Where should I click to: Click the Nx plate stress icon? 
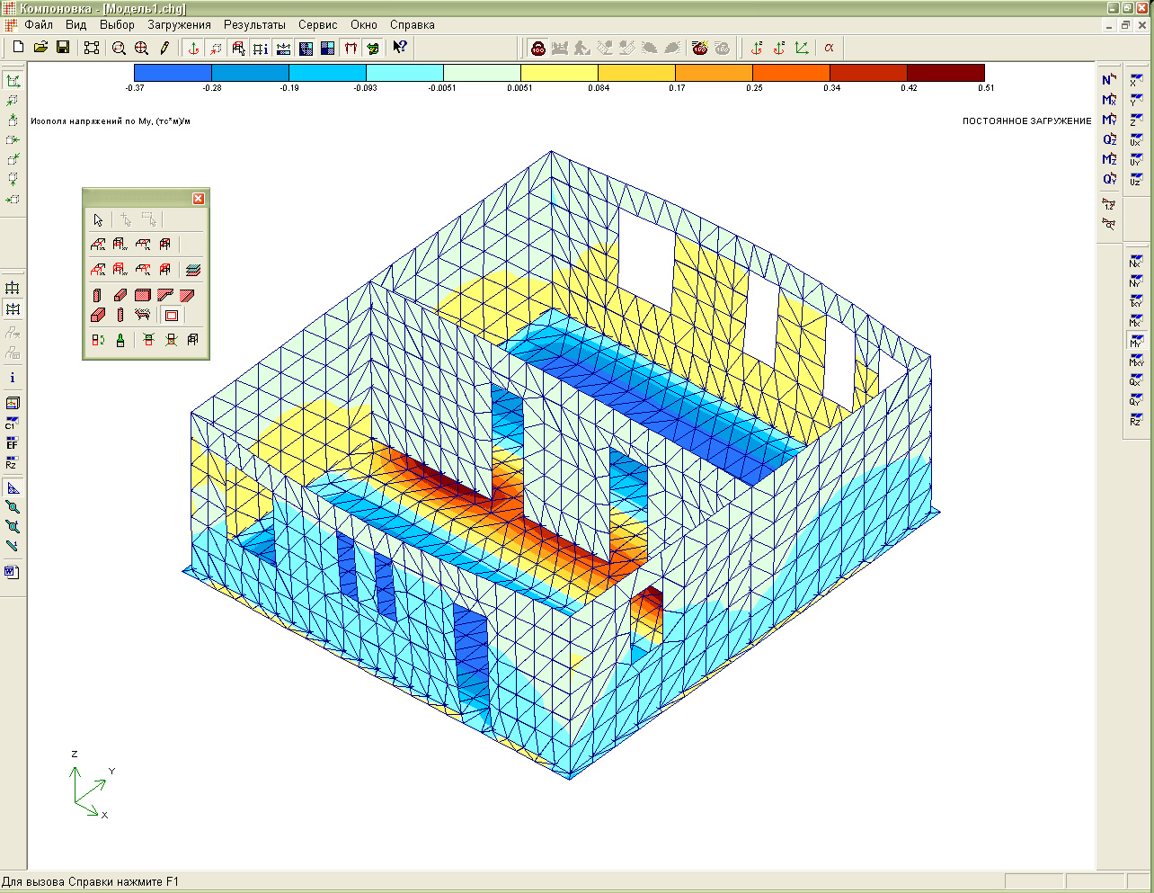coord(1136,262)
